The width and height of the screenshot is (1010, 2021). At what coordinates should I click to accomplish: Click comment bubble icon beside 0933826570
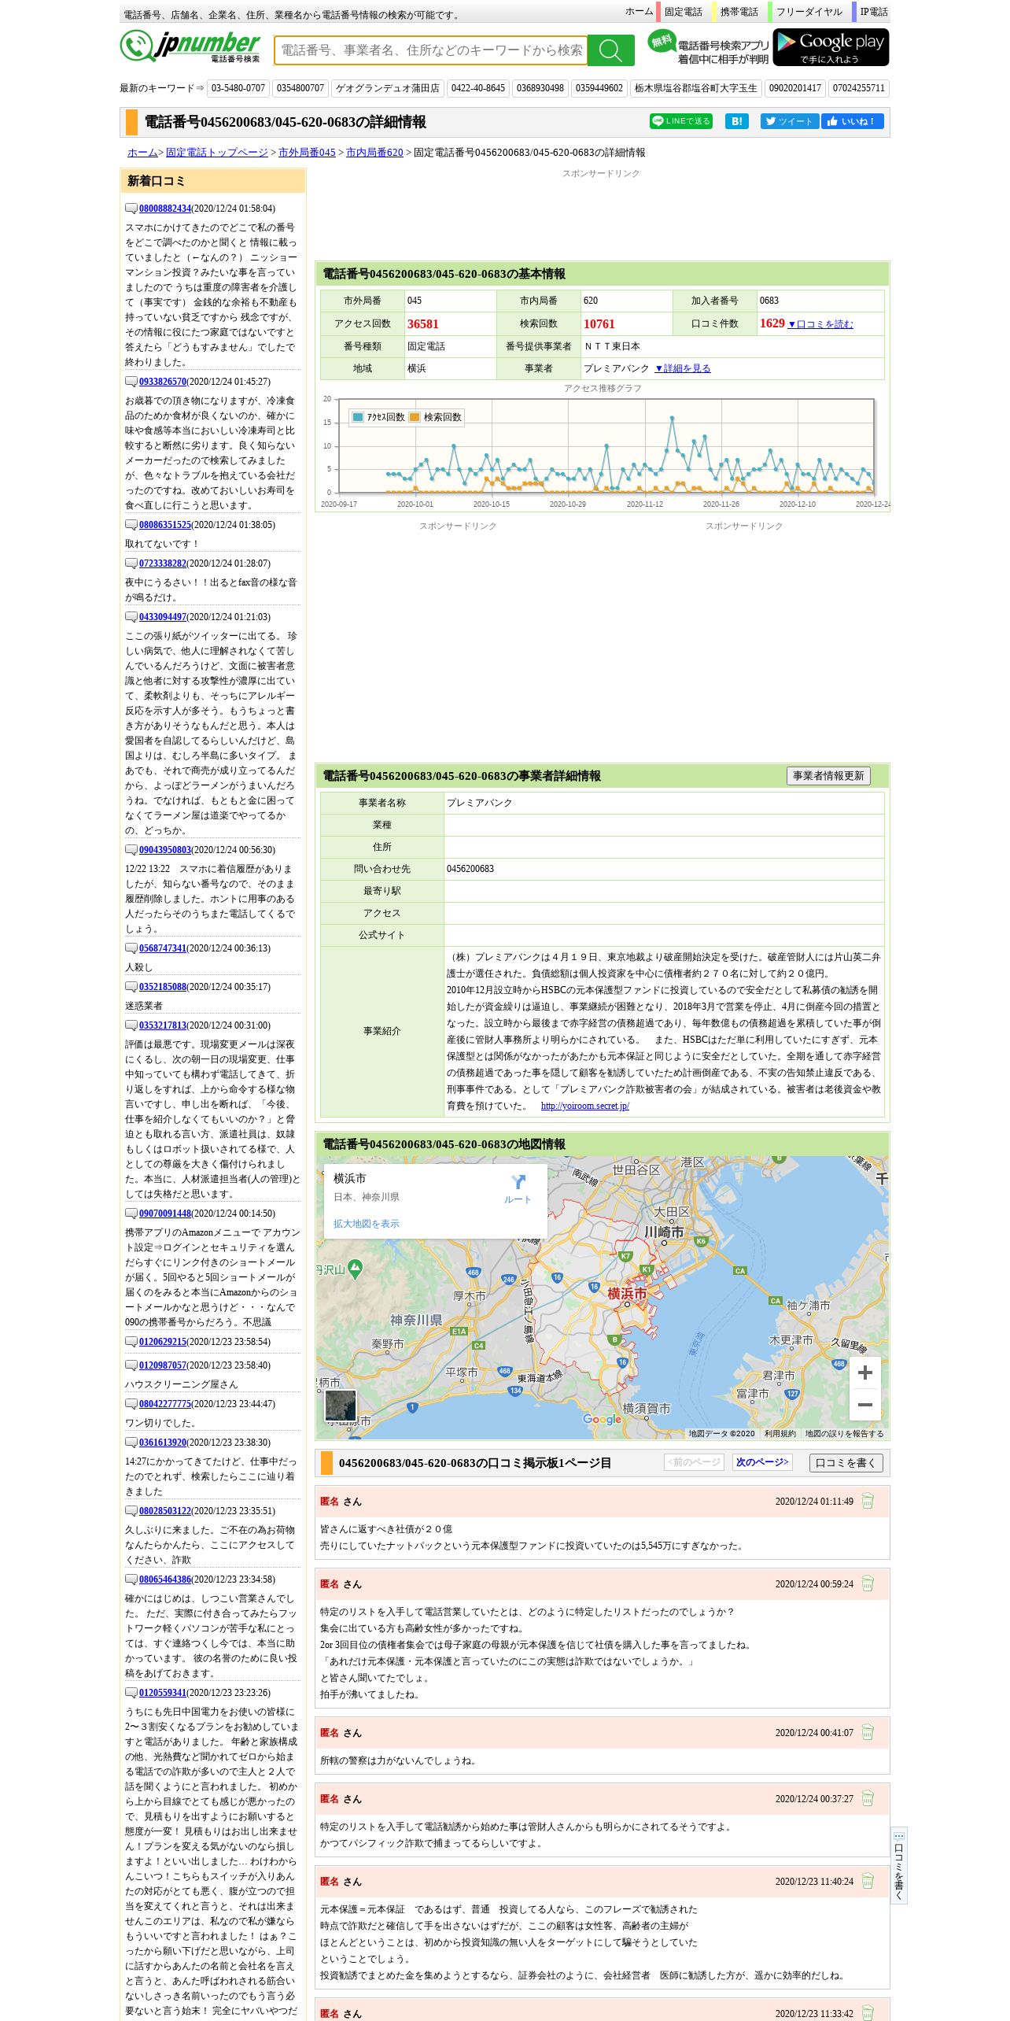tap(131, 382)
